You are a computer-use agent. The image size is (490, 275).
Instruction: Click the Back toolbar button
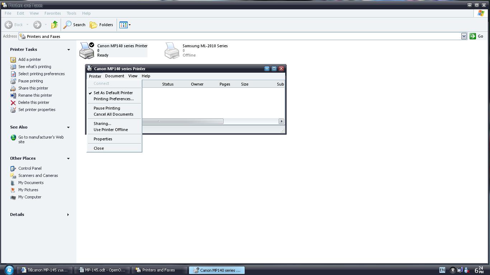tap(14, 25)
